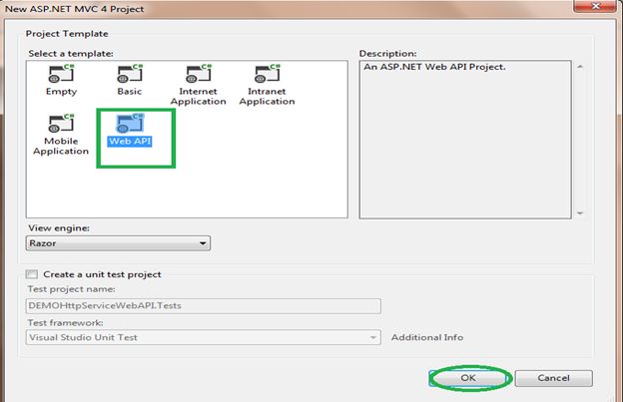Open the Additional Info link
The height and width of the screenshot is (402, 623).
pos(427,337)
